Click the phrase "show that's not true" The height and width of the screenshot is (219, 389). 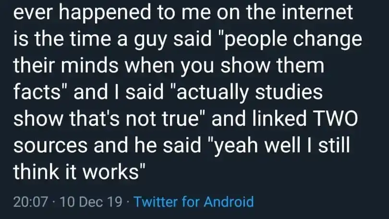pos(106,119)
